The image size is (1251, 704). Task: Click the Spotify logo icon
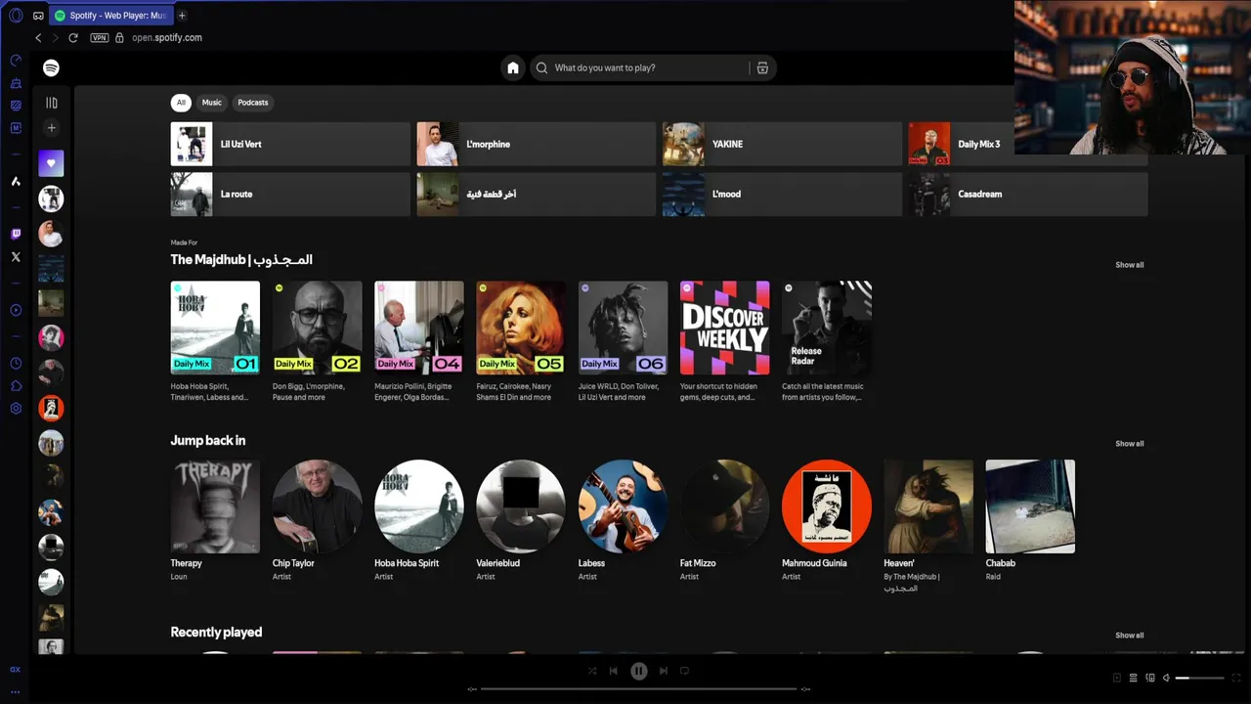(x=51, y=67)
